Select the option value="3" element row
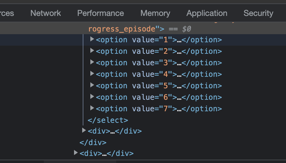Image resolution: width=286 pixels, height=163 pixels. [x=143, y=63]
